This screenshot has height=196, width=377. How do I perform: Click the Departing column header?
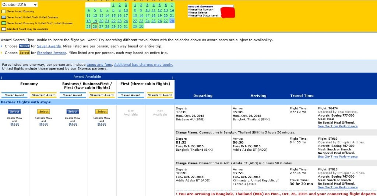point(203,96)
